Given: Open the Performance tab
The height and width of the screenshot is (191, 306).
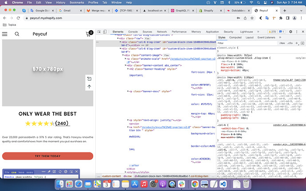Looking at the screenshot, I should (179, 31).
